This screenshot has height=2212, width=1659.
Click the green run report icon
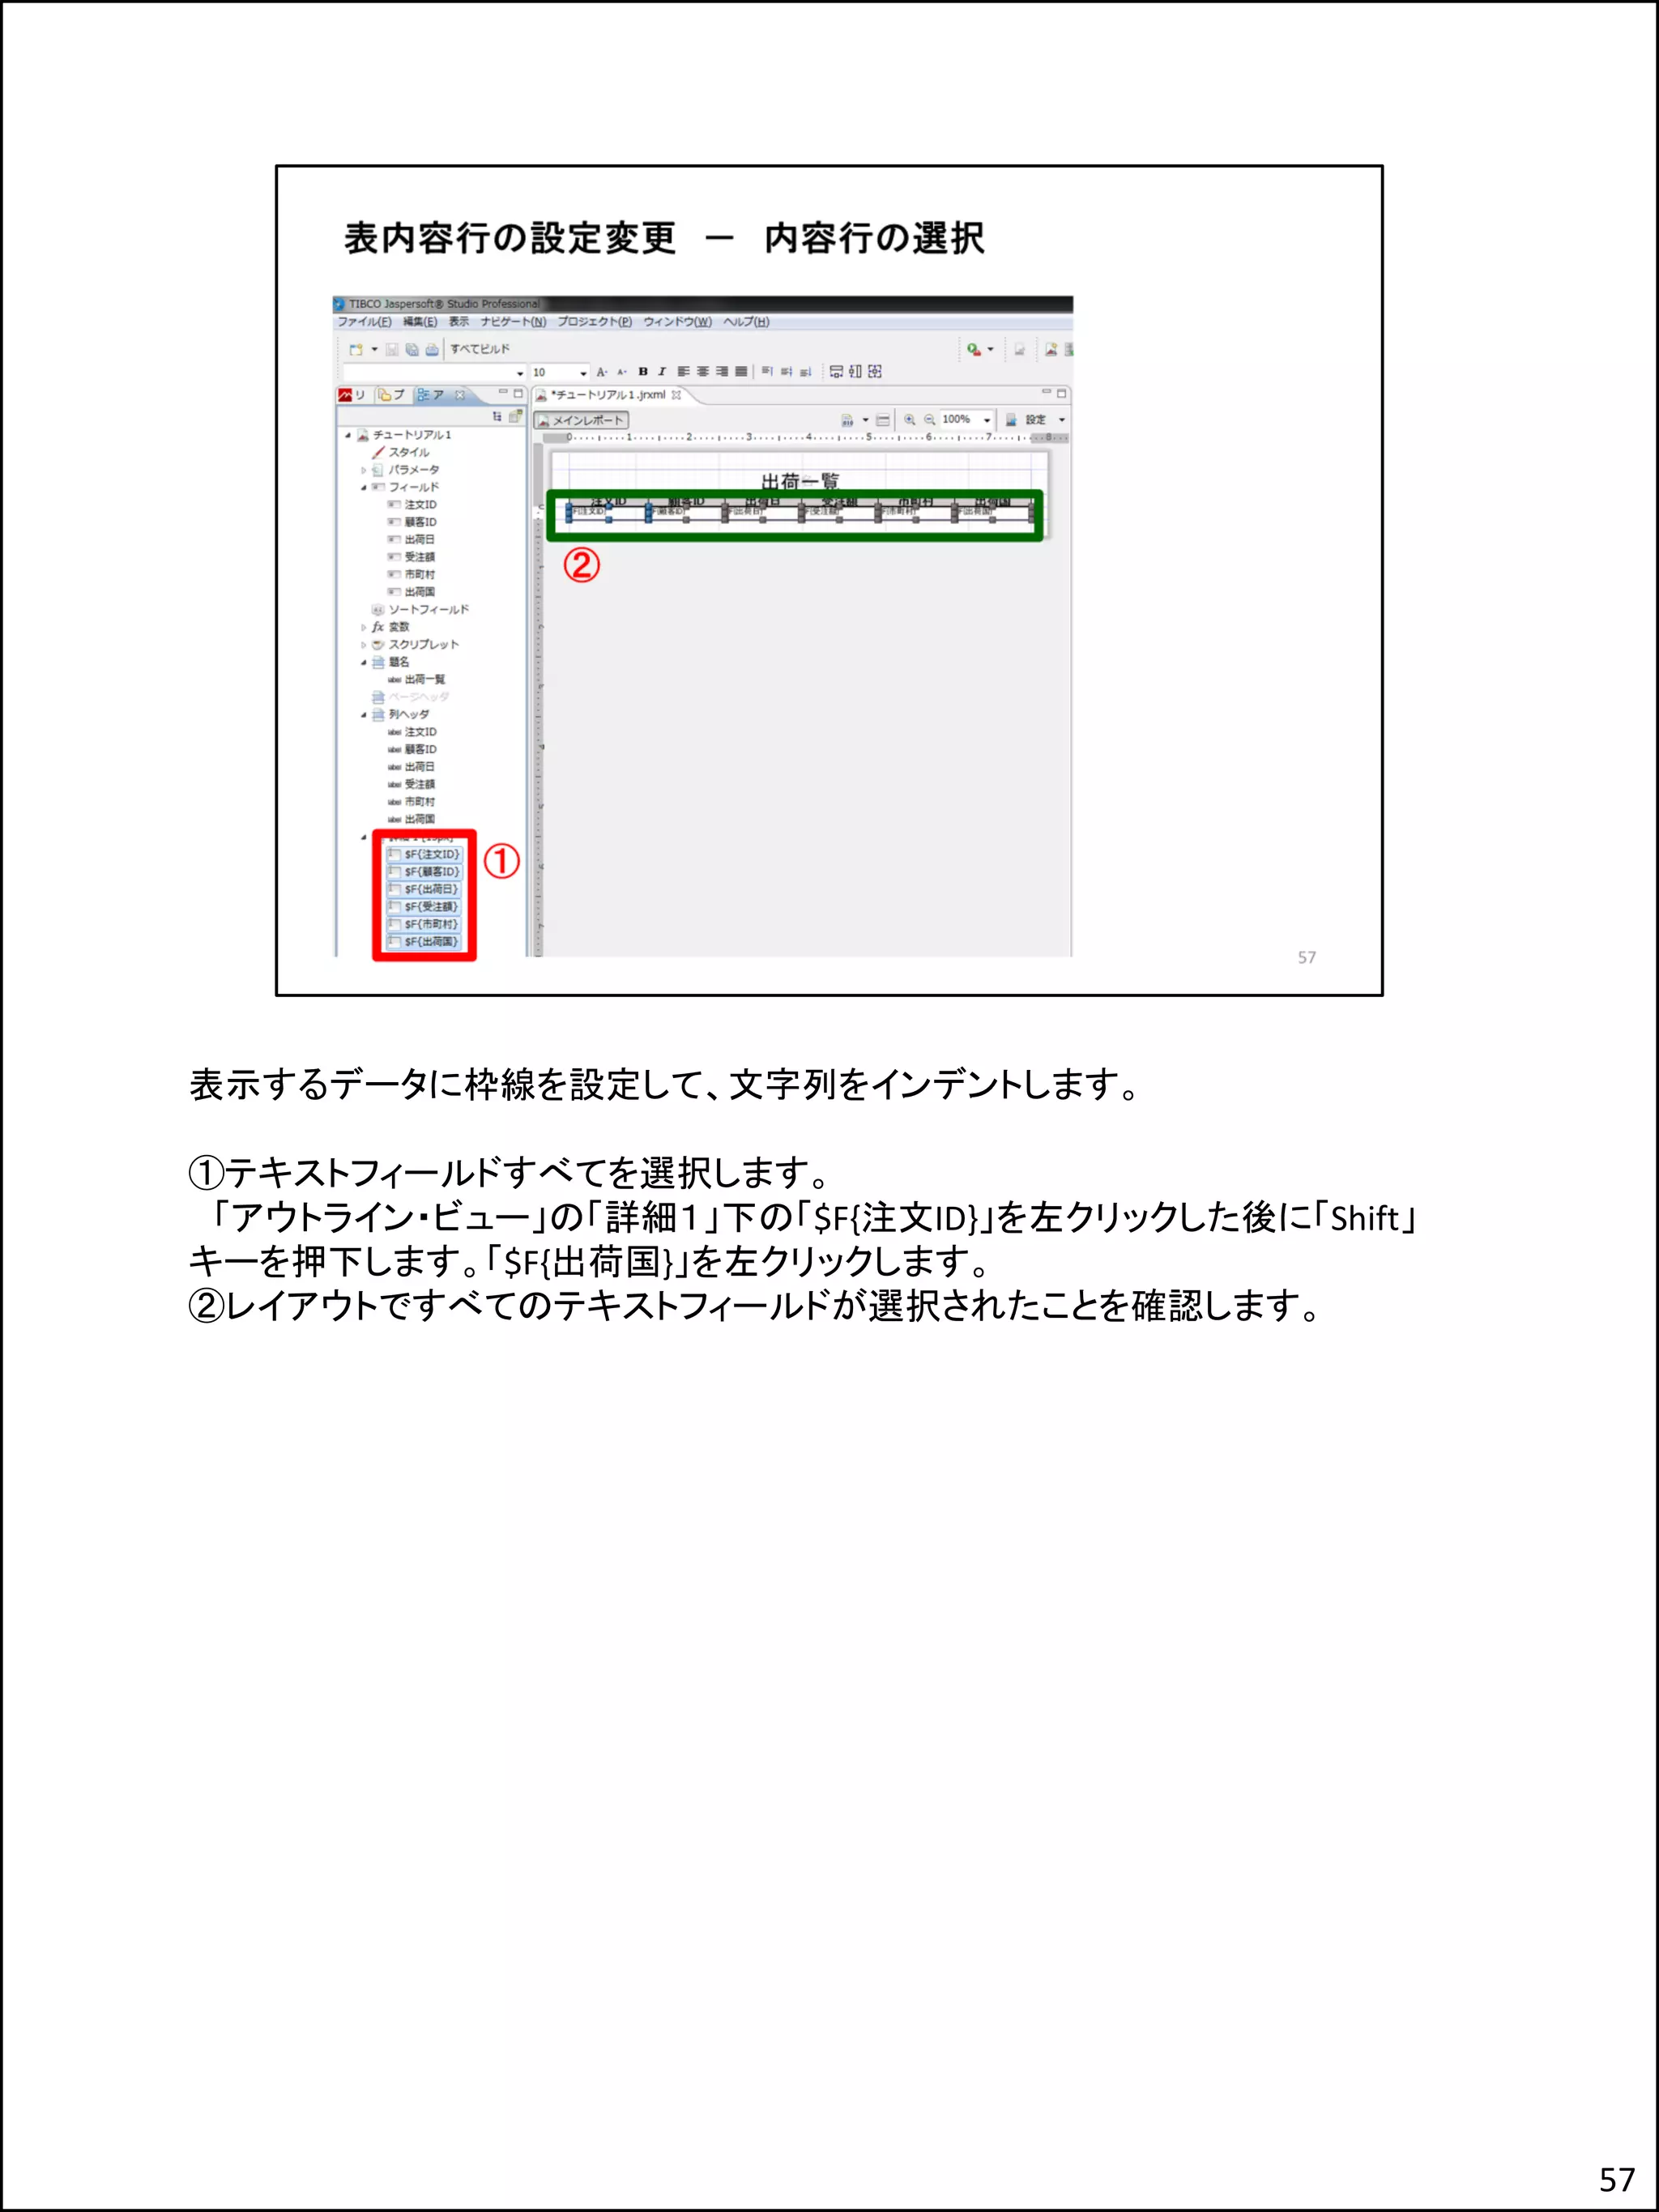(973, 349)
